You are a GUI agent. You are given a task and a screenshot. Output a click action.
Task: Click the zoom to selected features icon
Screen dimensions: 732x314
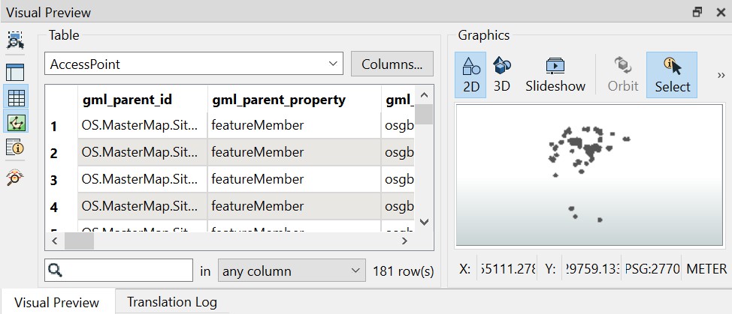coord(15,40)
